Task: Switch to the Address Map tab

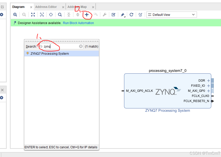Action: 77,7
